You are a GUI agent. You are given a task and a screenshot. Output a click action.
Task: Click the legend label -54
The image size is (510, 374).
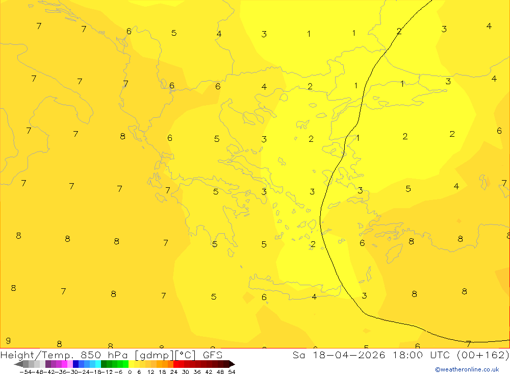(25, 372)
